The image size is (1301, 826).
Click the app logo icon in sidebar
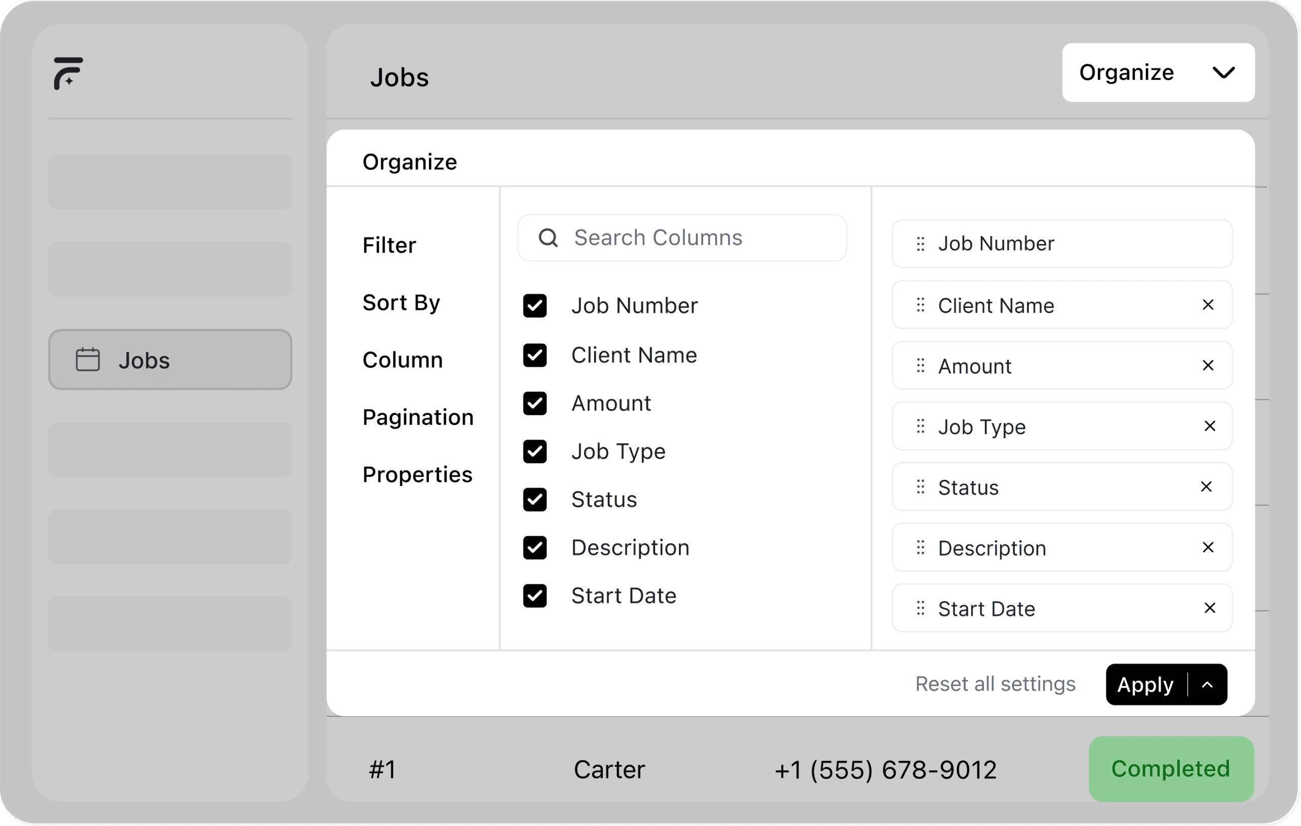point(68,73)
